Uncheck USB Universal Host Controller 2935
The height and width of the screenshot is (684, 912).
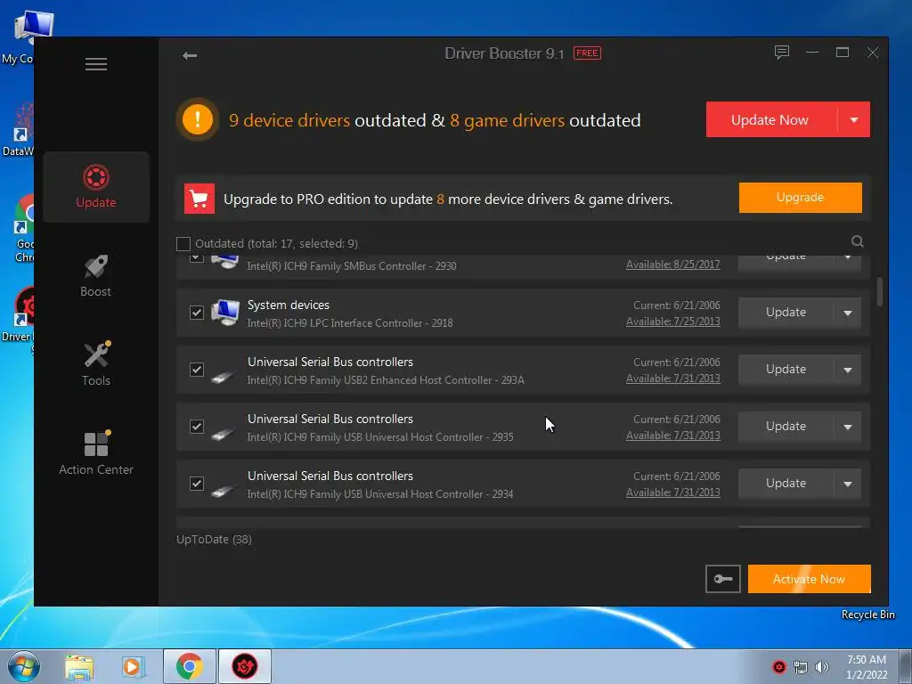197,427
